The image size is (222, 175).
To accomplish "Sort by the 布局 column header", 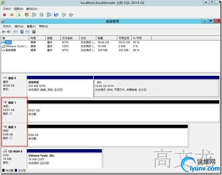I will coord(37,38).
